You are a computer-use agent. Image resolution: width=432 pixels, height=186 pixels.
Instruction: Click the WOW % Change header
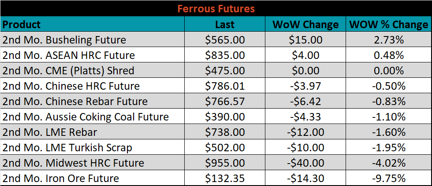point(389,24)
